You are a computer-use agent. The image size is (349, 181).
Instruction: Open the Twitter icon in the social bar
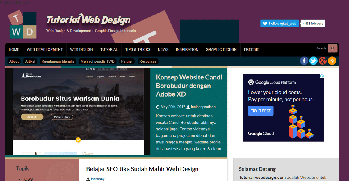[313, 61]
